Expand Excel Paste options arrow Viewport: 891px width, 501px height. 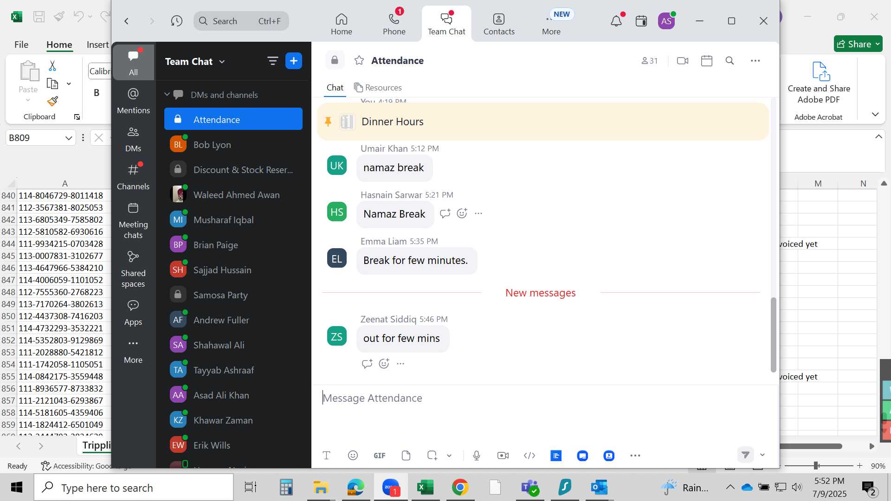[x=28, y=100]
